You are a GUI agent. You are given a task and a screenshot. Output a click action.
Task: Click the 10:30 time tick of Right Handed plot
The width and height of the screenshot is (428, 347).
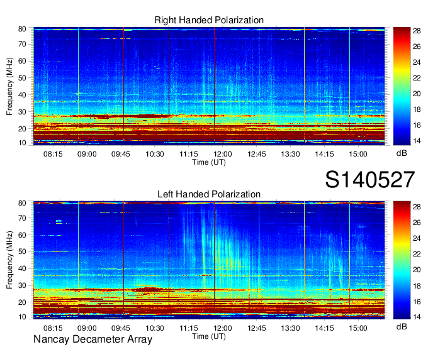155,154
